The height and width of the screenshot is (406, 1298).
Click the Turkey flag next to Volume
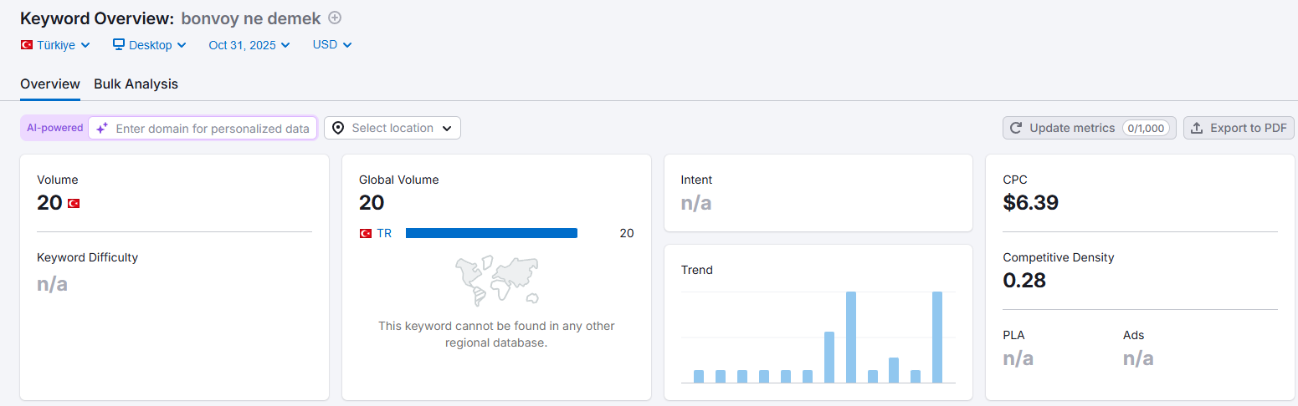coord(74,203)
